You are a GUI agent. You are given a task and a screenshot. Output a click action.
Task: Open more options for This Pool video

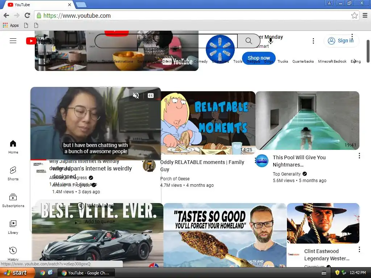coord(359,156)
